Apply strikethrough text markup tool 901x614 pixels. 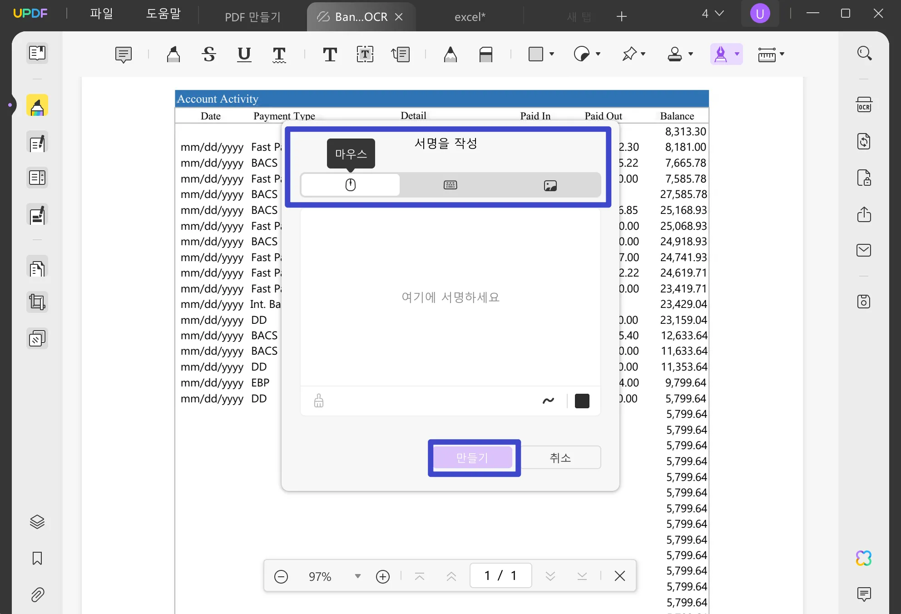pos(209,54)
